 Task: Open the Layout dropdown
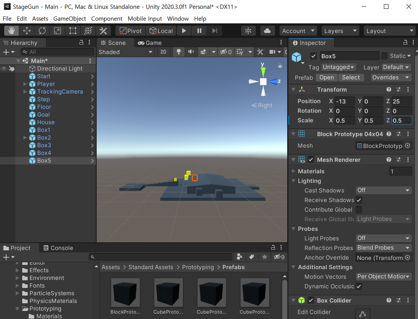[x=390, y=31]
